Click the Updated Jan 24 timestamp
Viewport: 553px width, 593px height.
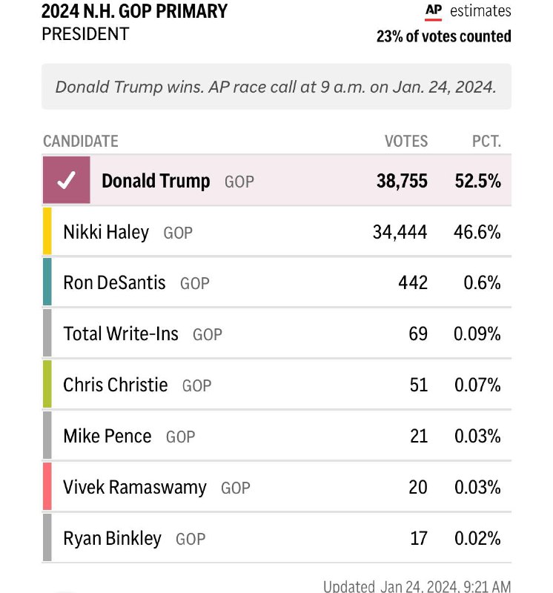tap(417, 586)
